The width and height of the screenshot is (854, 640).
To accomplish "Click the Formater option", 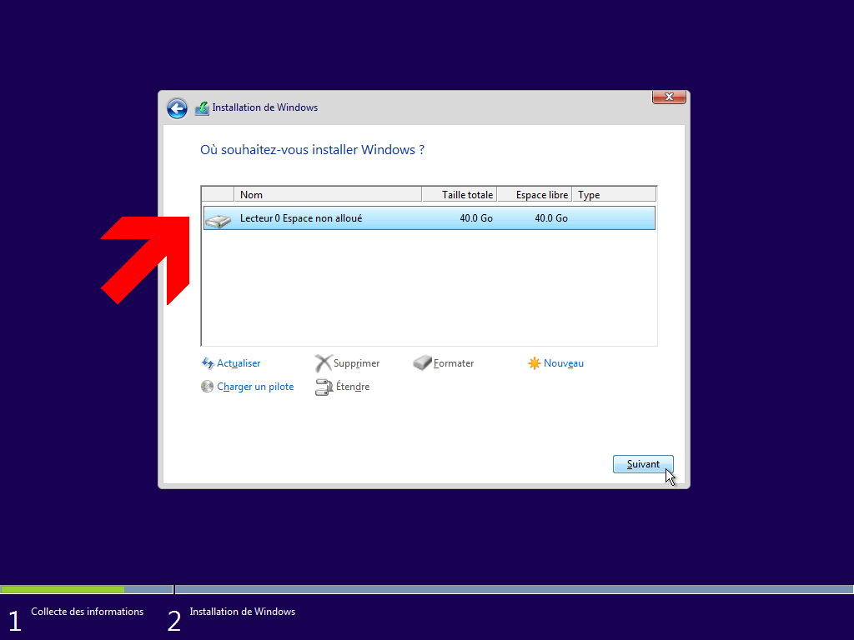I will click(454, 363).
